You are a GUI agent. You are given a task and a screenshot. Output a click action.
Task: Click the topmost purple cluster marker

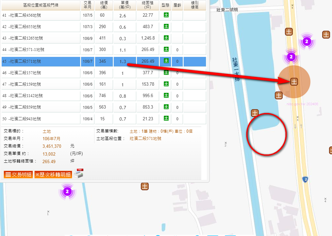point(307,41)
